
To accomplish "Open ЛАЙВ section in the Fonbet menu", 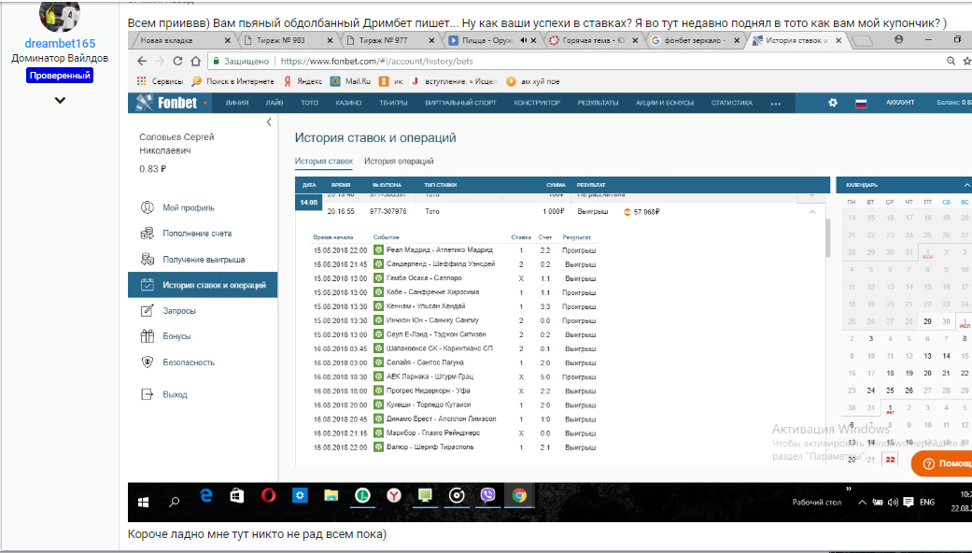I will pyautogui.click(x=275, y=103).
